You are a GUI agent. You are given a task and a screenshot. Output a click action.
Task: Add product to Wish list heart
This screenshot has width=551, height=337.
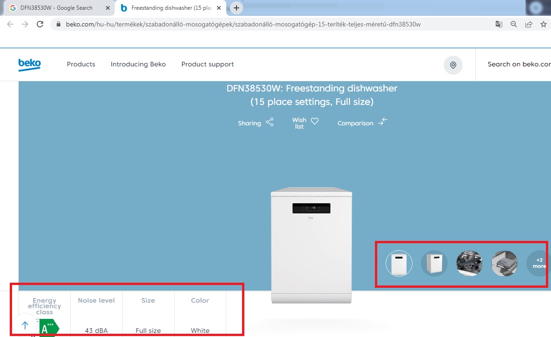(315, 121)
